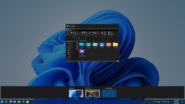Open the Help icon in the ribbon corner

(x=118, y=30)
